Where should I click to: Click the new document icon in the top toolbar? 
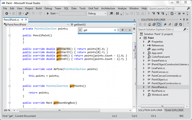172,13
